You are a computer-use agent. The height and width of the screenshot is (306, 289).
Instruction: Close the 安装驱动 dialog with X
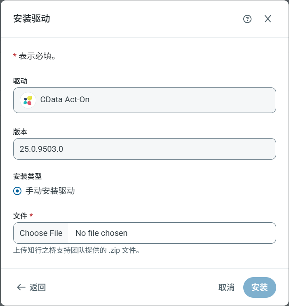point(268,19)
